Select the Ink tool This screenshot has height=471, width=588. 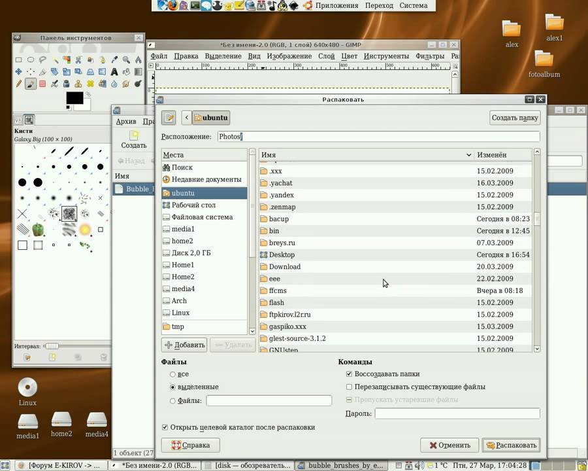[x=67, y=83]
